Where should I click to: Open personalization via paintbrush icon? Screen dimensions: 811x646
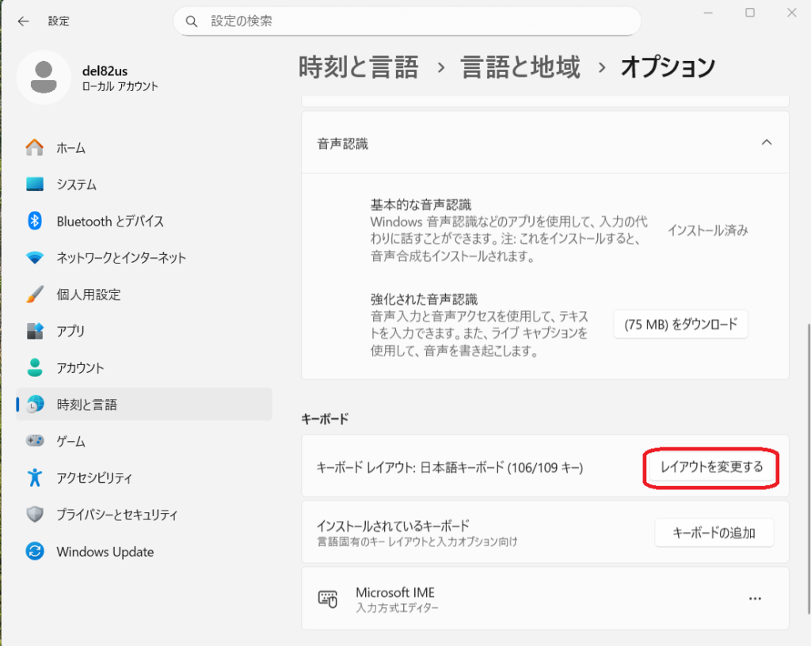(x=35, y=294)
